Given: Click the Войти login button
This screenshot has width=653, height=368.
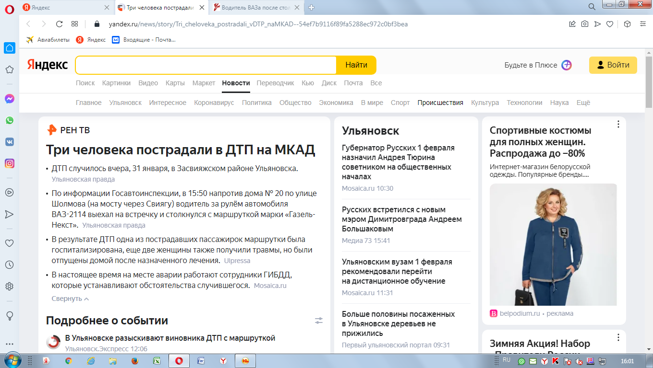Looking at the screenshot, I should coord(613,65).
